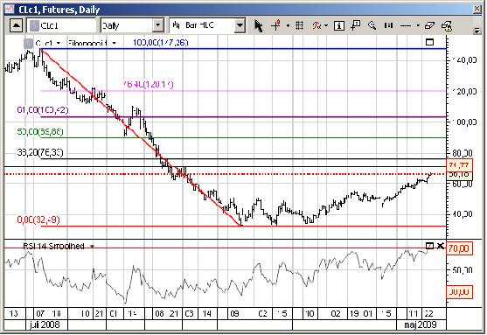Expand the Fibonacci study dropdown arrow
Screen dimensions: 487x335
coord(115,43)
